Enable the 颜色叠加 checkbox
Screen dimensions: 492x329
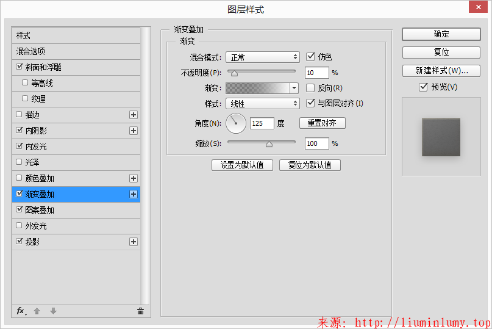point(19,178)
